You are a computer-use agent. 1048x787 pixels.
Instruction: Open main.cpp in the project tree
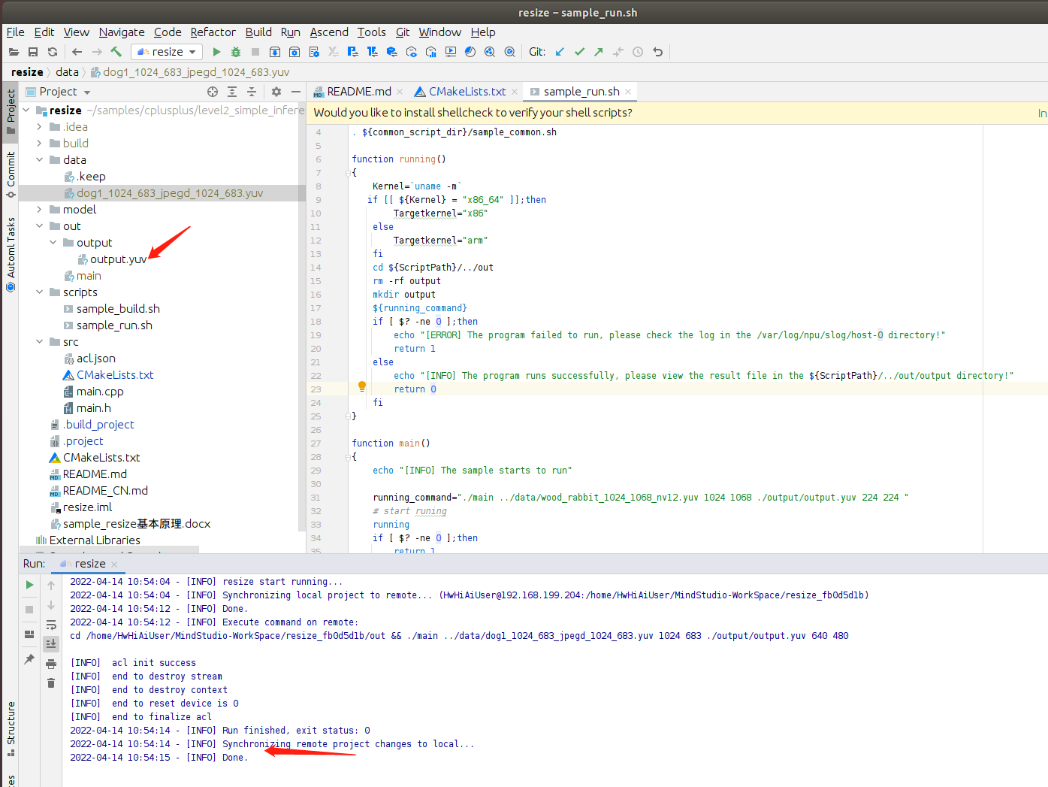pos(100,392)
